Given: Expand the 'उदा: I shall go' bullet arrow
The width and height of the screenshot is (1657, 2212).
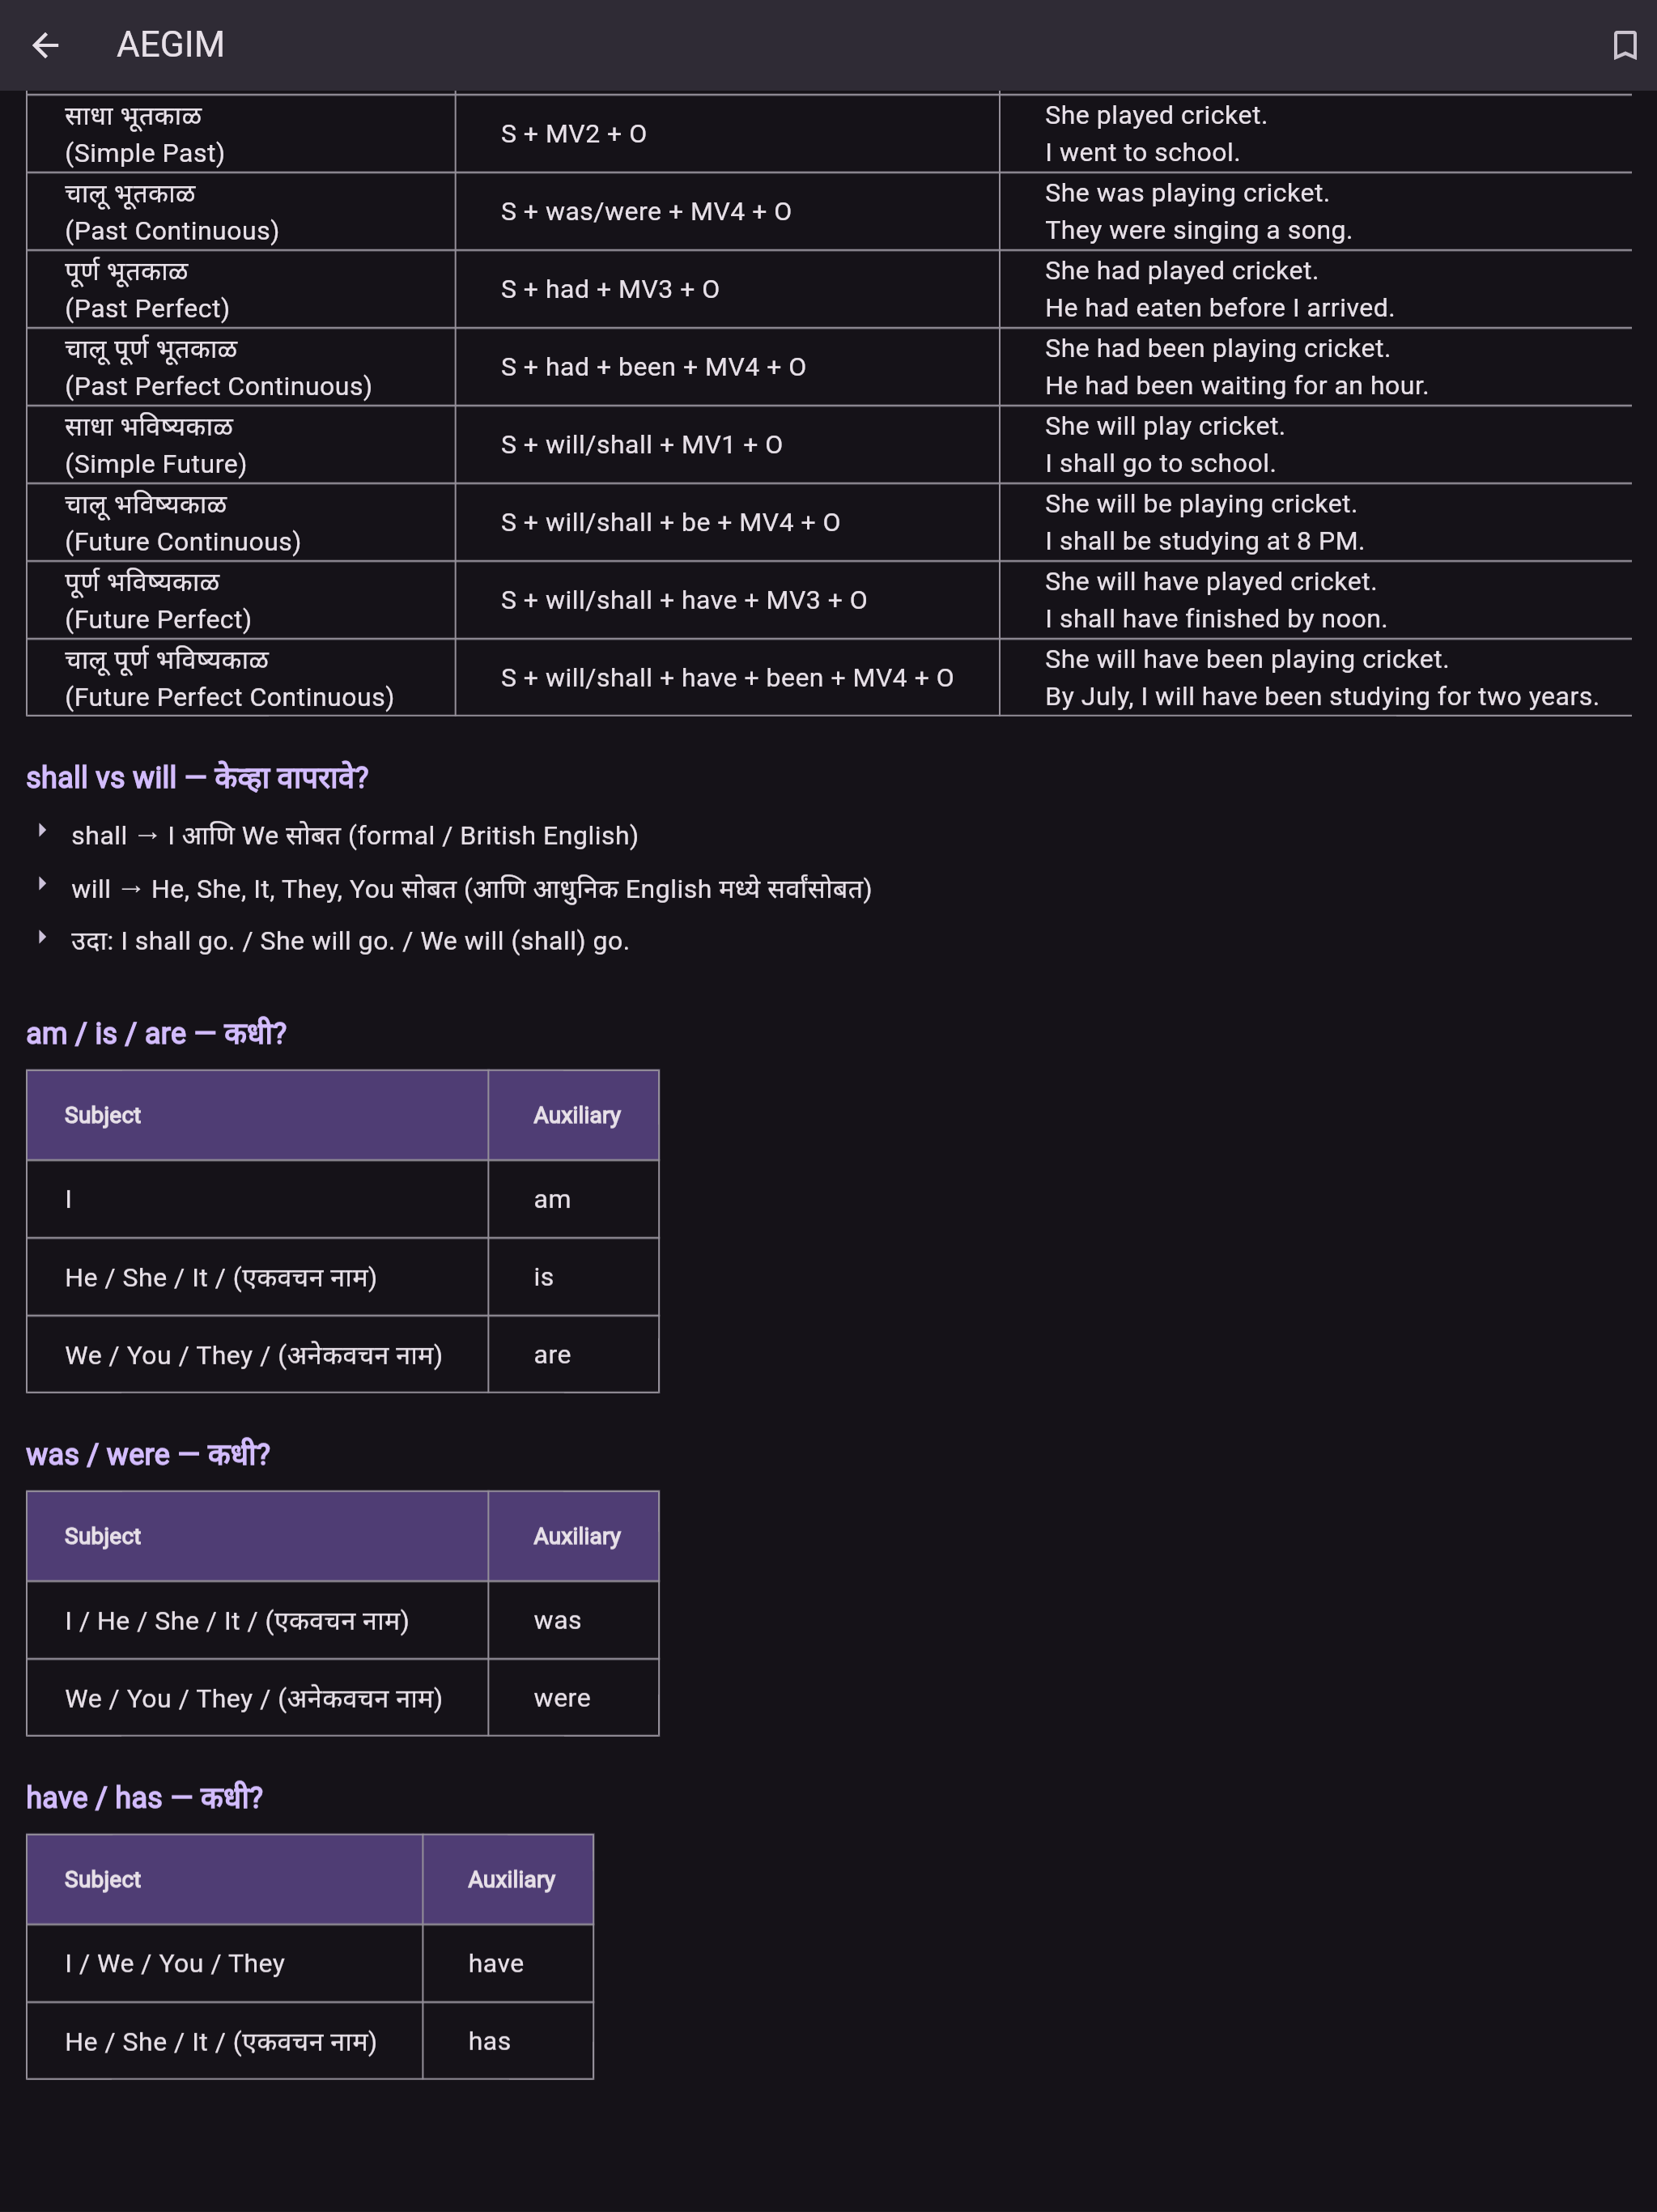Looking at the screenshot, I should point(42,937).
